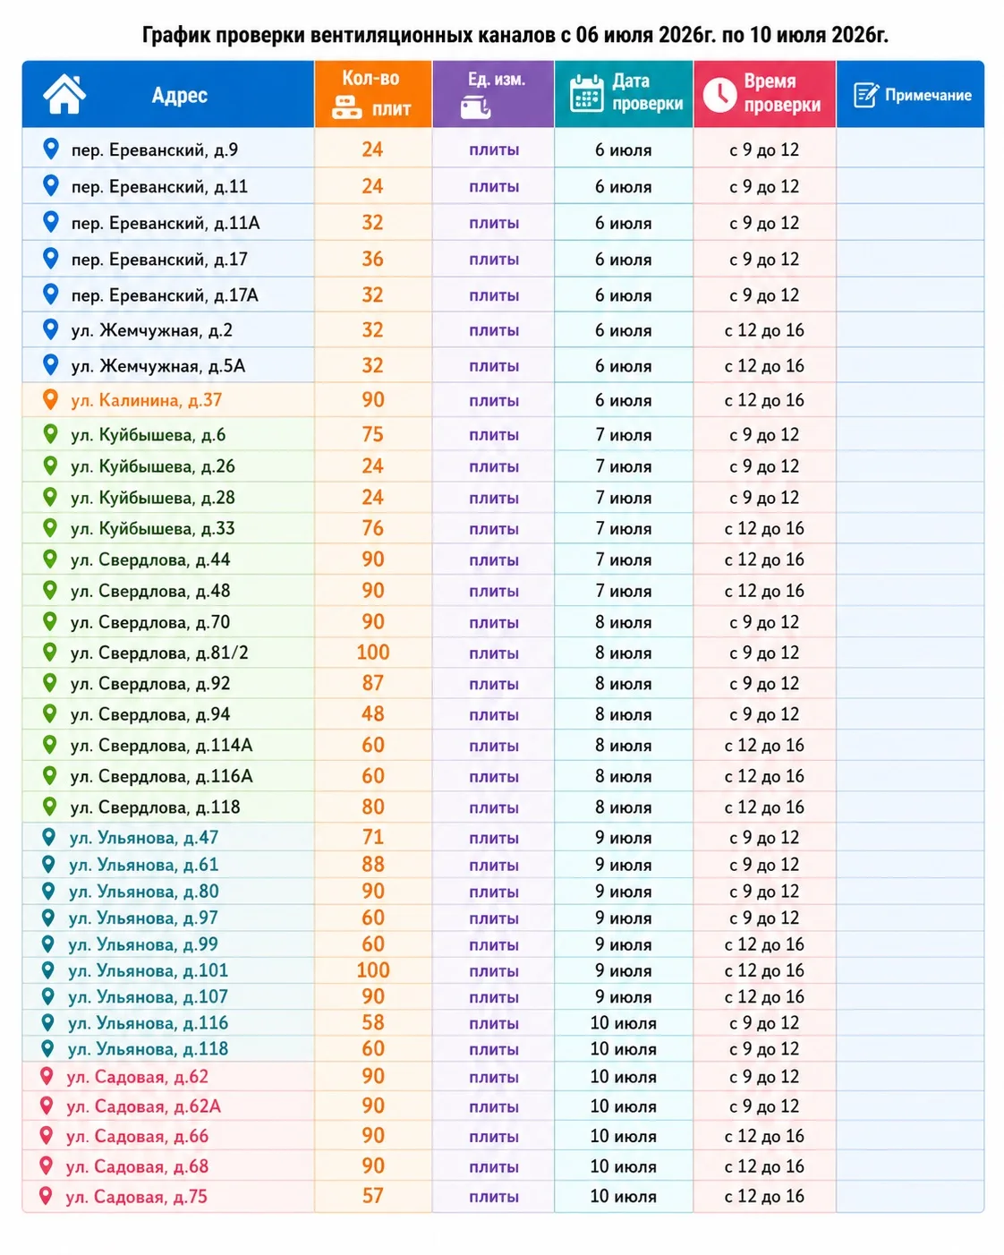Click the calendar icon in Дата проверки header

click(x=587, y=93)
